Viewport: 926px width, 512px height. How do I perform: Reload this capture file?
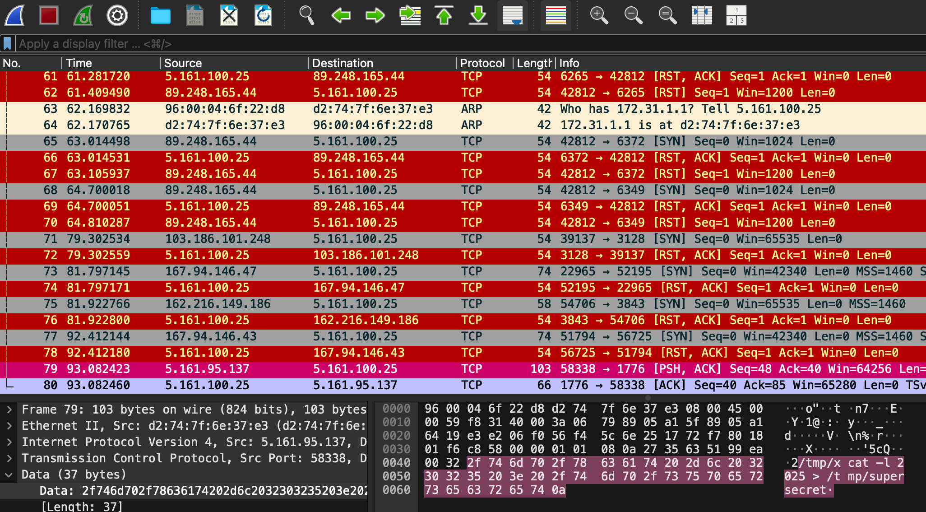263,16
